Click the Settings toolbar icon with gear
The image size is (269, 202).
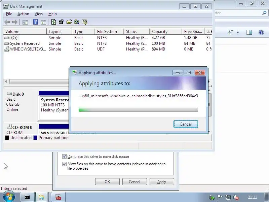tap(85, 22)
